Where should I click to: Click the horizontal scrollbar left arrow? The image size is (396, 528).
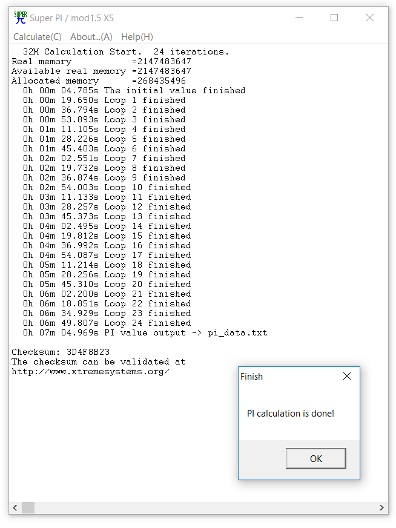click(x=15, y=507)
